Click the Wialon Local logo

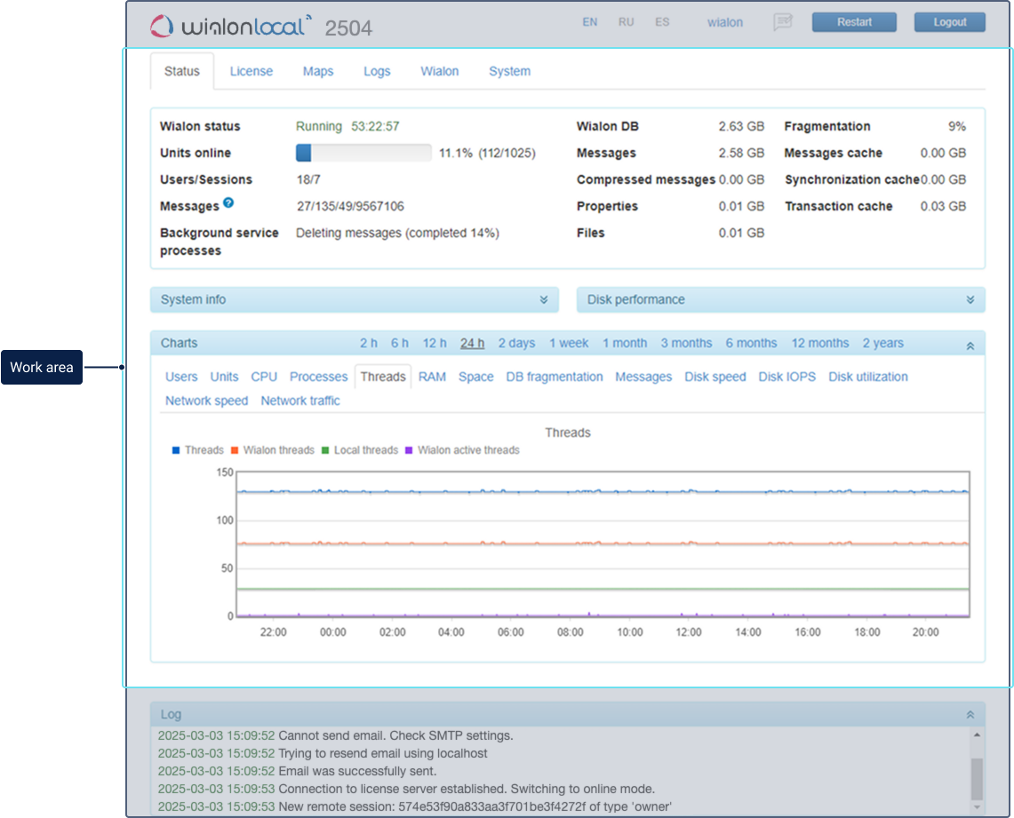[x=231, y=26]
